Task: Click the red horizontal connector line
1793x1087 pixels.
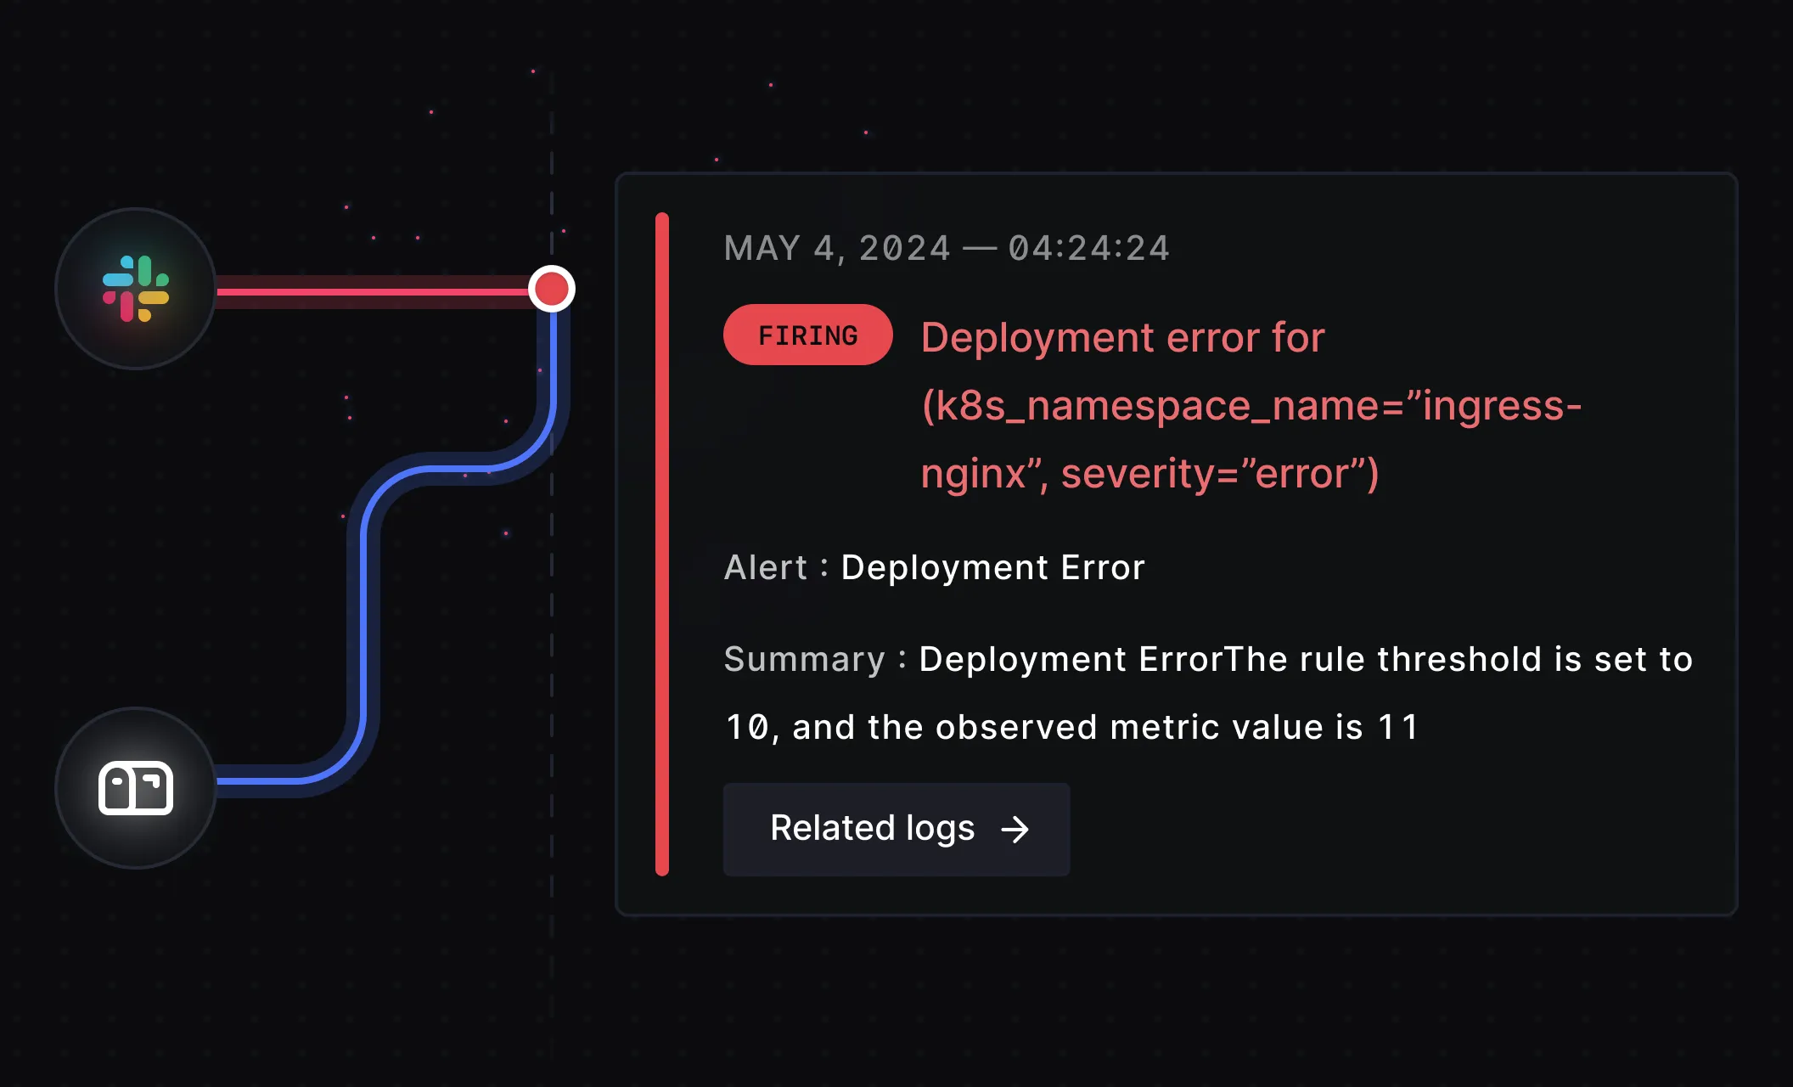Action: tap(374, 292)
